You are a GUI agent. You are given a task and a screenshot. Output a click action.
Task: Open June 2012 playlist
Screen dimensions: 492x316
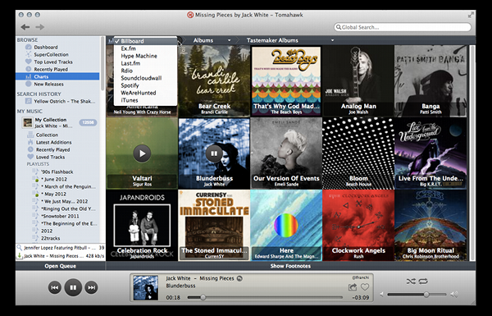click(54, 179)
